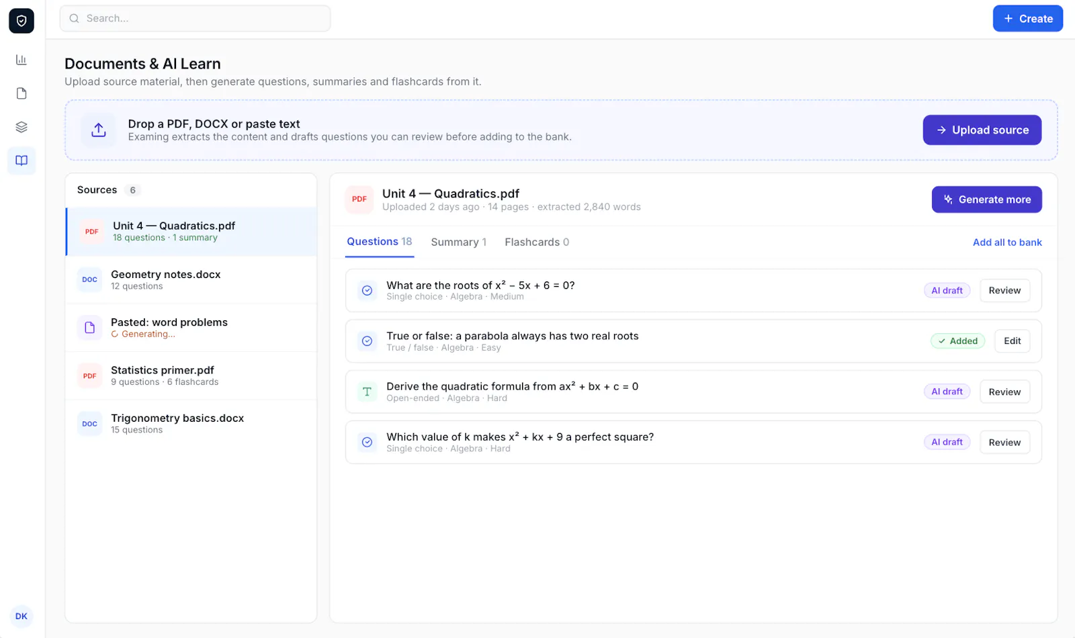Click "Drop a PDF, DOCX or paste text" heading

[214, 124]
